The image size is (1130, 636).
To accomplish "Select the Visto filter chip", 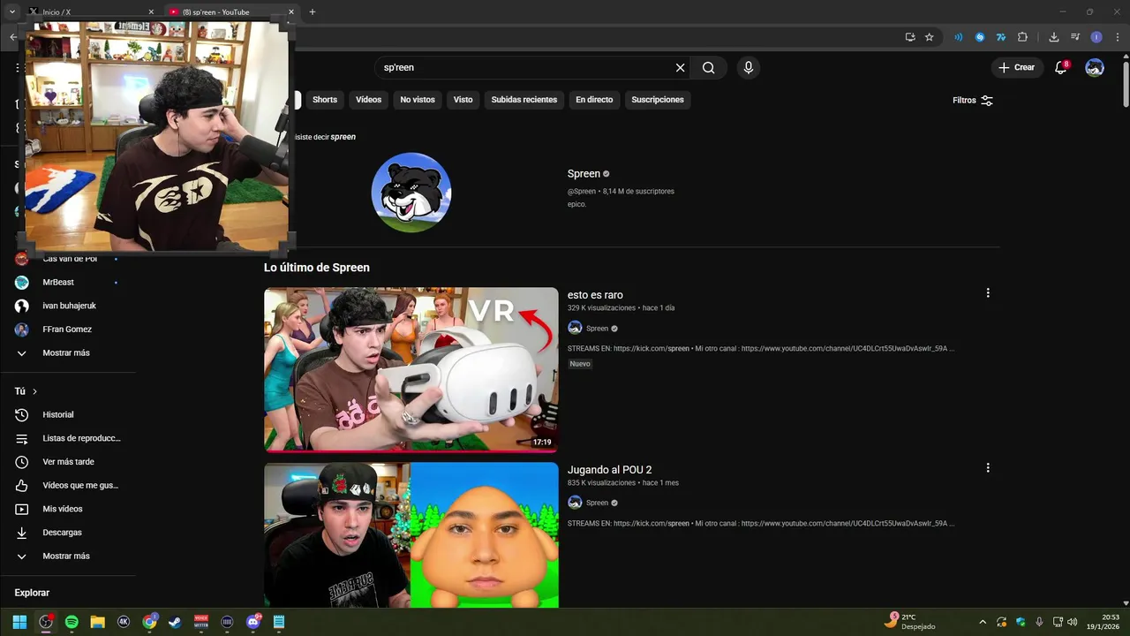I will 463,100.
